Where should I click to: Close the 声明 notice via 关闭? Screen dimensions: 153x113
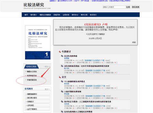[x=134, y=42]
